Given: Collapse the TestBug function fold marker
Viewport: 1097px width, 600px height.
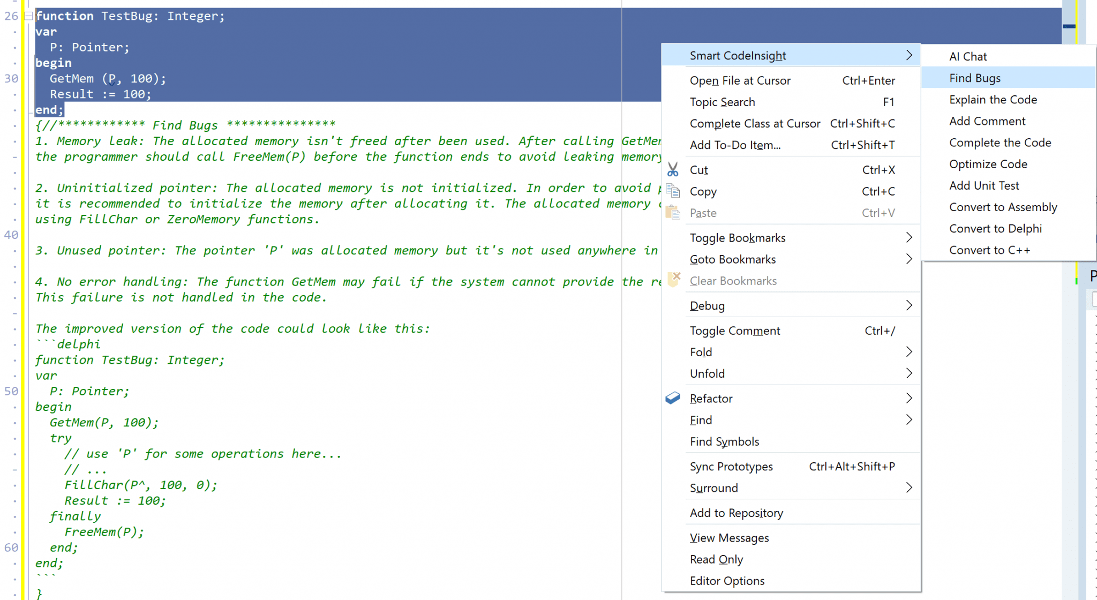Looking at the screenshot, I should click(x=28, y=16).
